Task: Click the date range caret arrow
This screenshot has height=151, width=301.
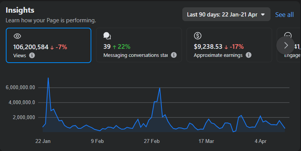Action: click(x=263, y=15)
